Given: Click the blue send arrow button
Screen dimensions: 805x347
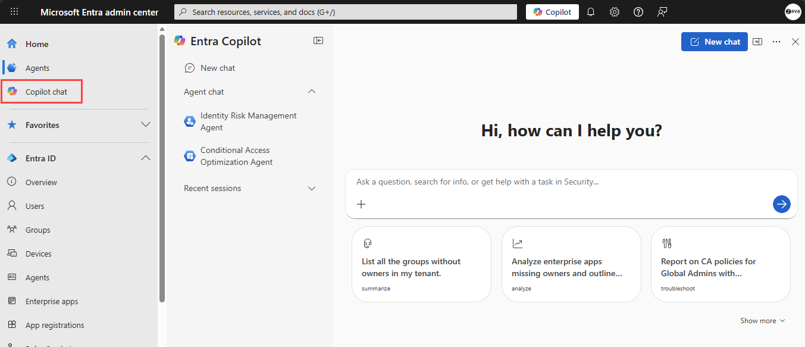Looking at the screenshot, I should click(782, 204).
